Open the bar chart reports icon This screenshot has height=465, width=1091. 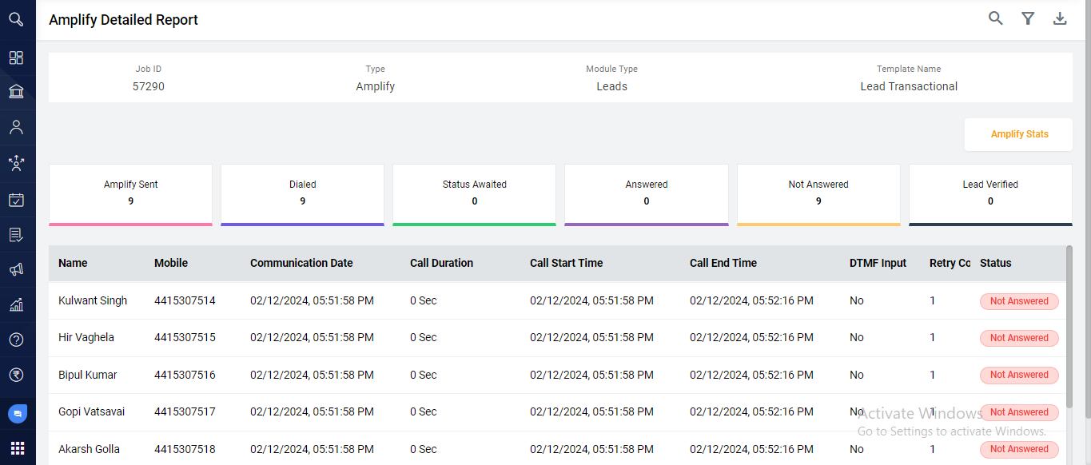tap(16, 304)
